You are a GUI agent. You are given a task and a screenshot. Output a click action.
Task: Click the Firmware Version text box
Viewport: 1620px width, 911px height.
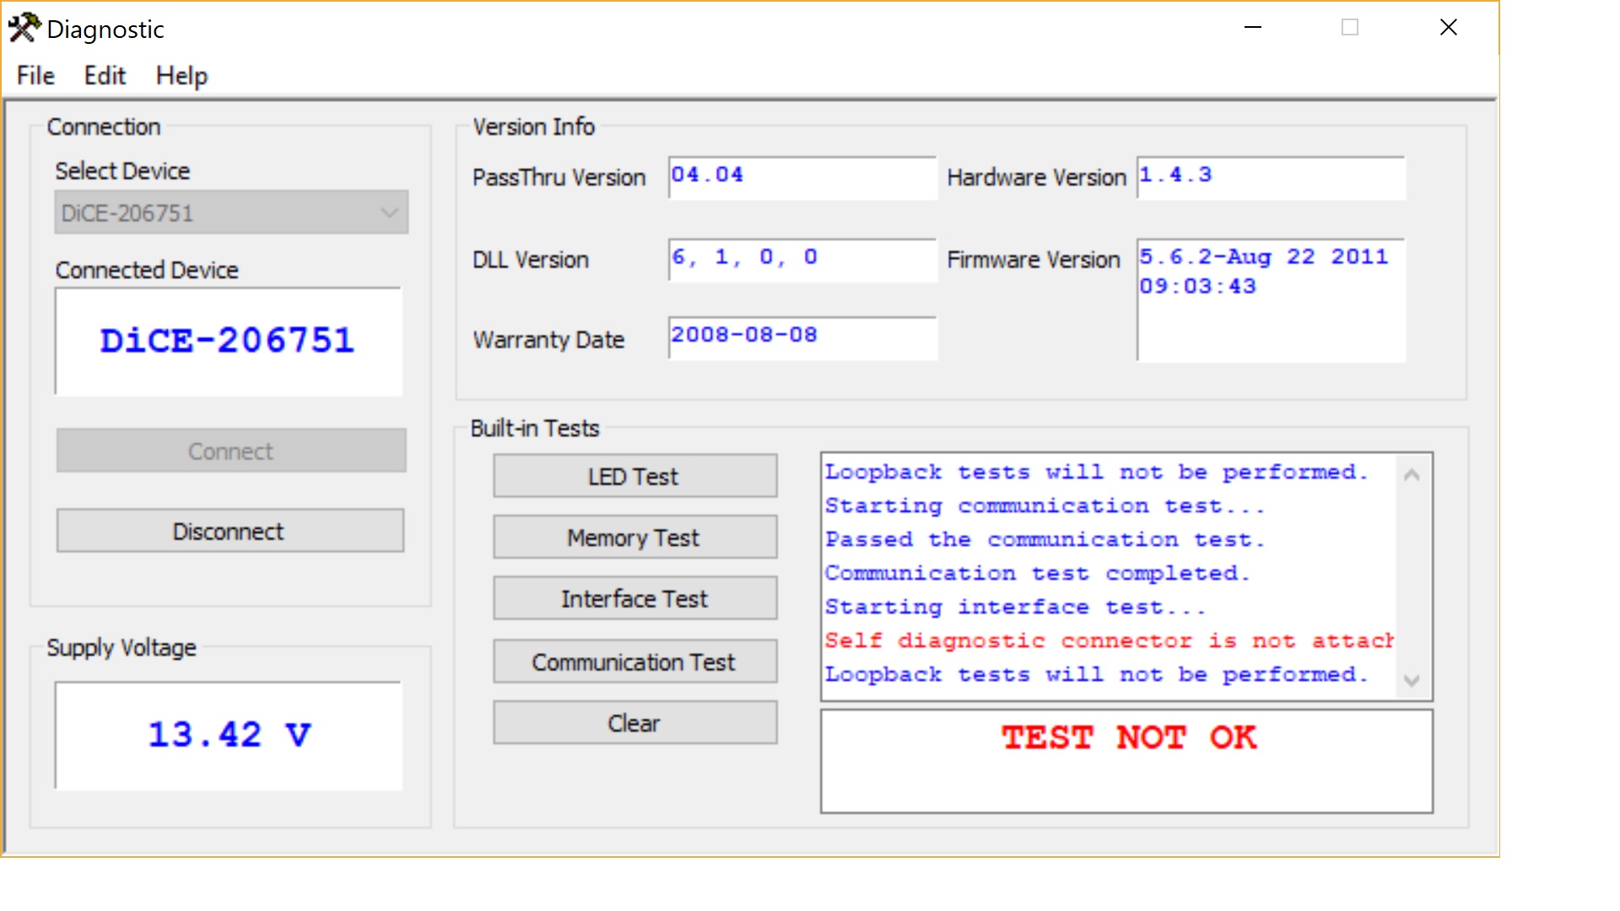pos(1270,299)
